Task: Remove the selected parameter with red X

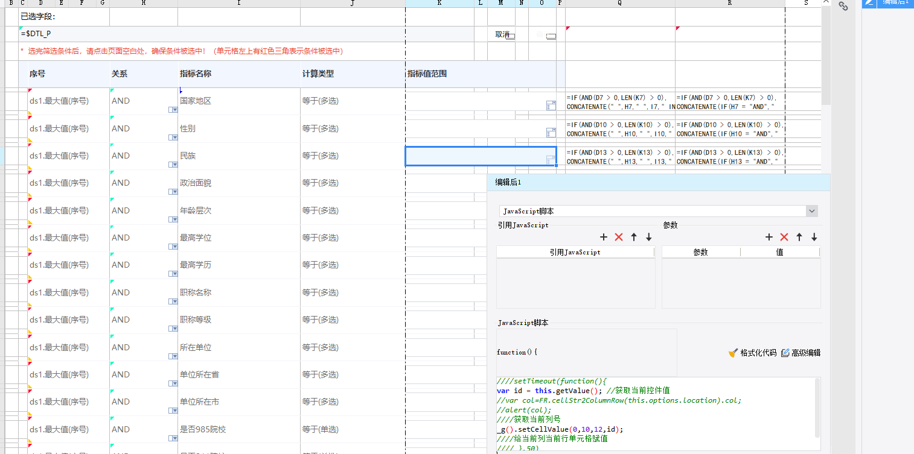Action: [784, 238]
